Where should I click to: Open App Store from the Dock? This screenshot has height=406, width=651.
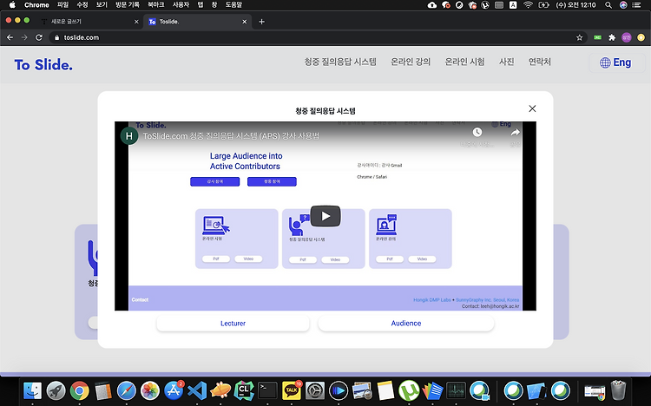tap(174, 390)
